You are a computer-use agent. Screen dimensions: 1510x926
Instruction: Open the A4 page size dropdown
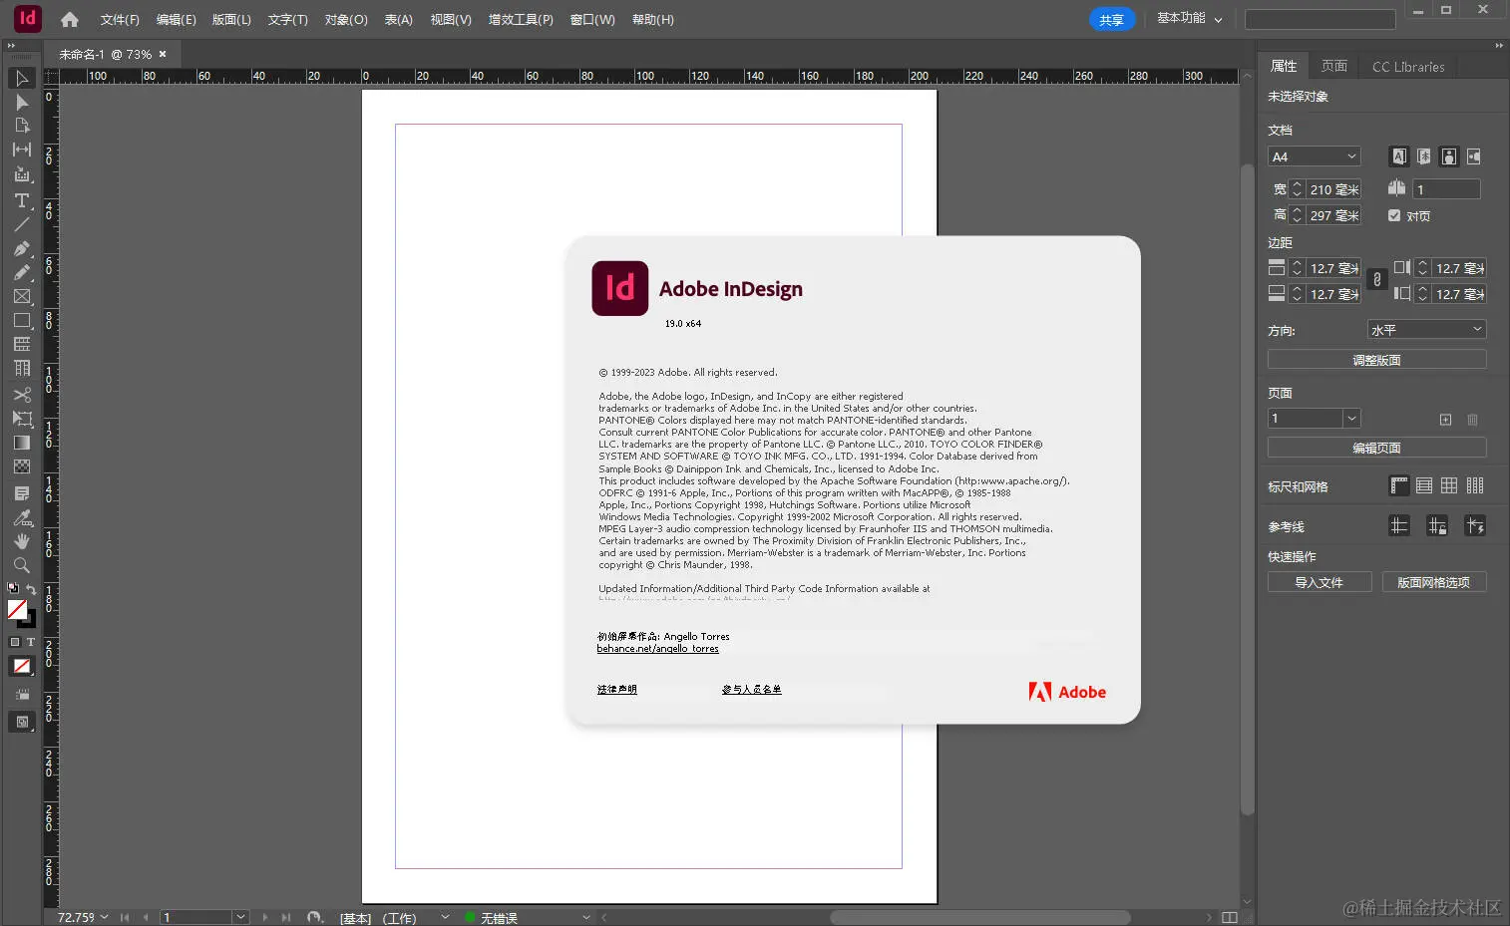(1314, 156)
